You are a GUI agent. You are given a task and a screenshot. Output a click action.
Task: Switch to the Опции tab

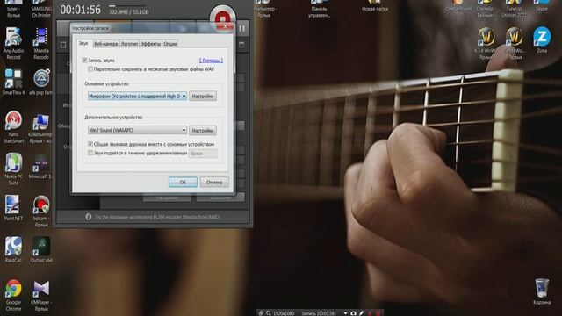[x=170, y=44]
